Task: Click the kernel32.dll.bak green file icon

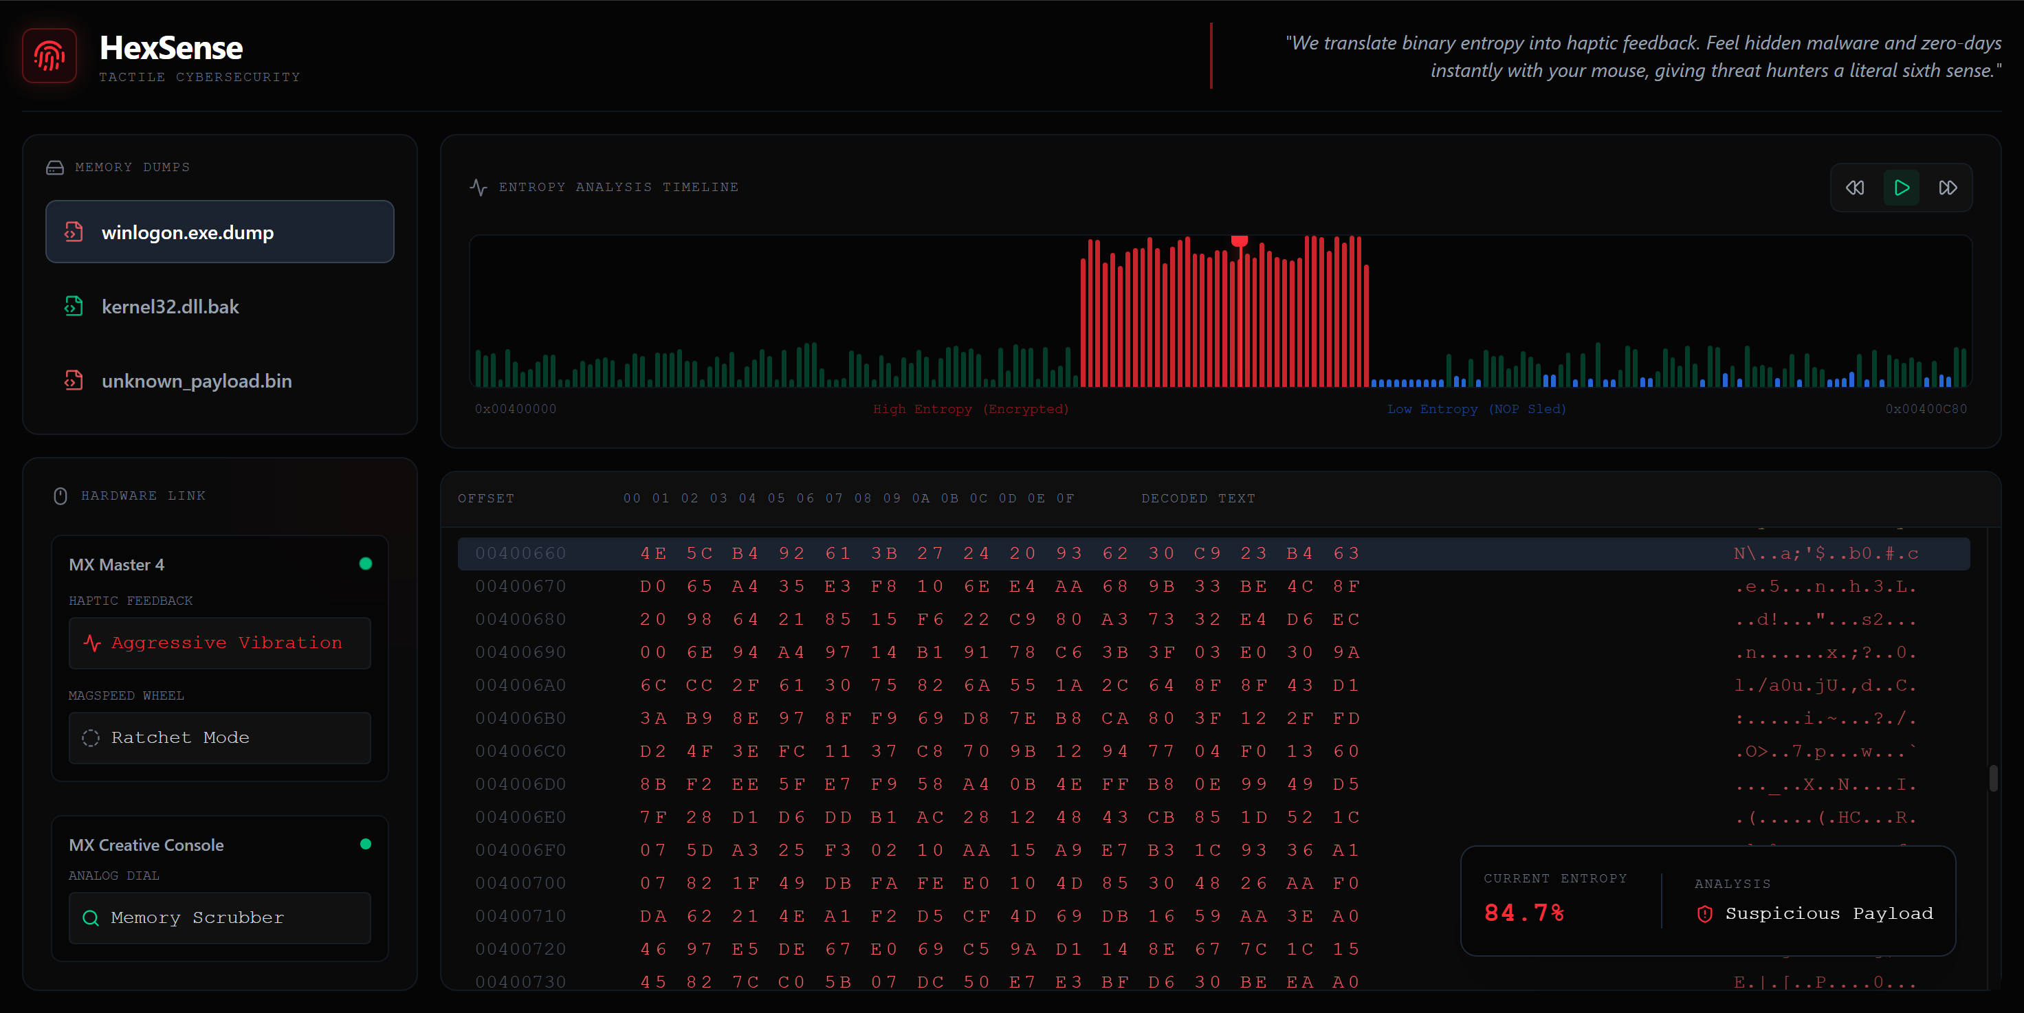Action: 74,307
